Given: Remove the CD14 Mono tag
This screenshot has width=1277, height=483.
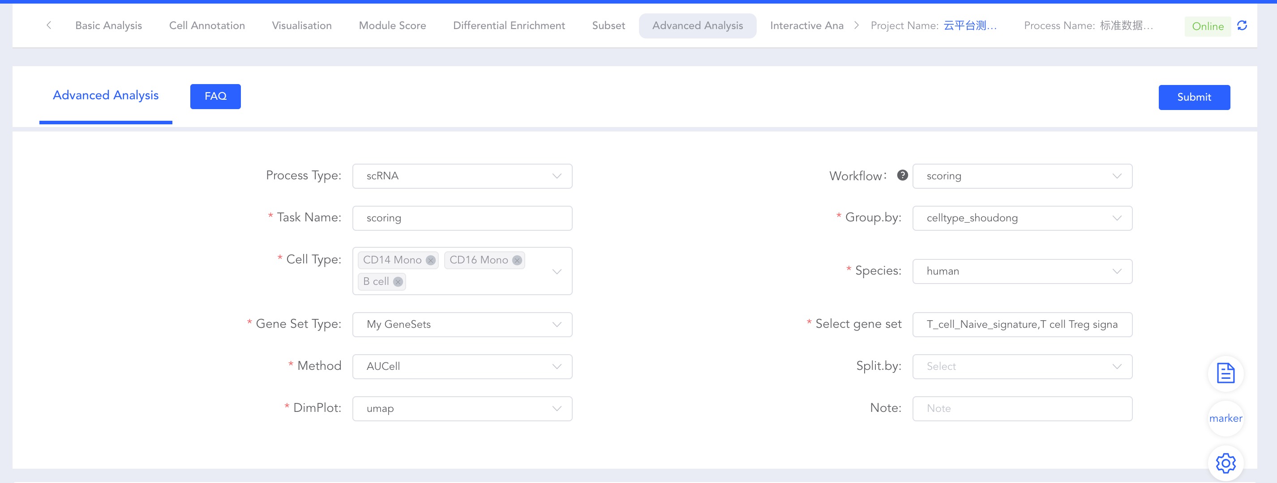Looking at the screenshot, I should [x=430, y=260].
